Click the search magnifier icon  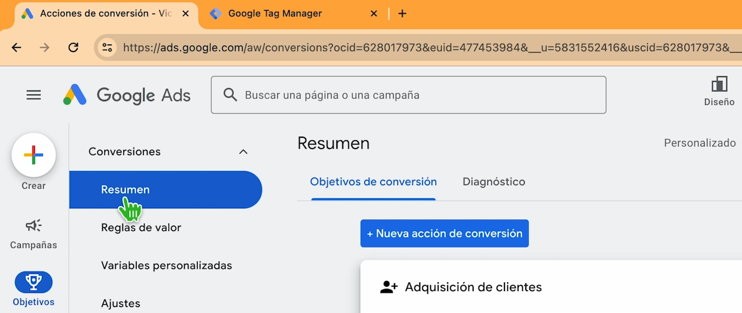(x=230, y=95)
